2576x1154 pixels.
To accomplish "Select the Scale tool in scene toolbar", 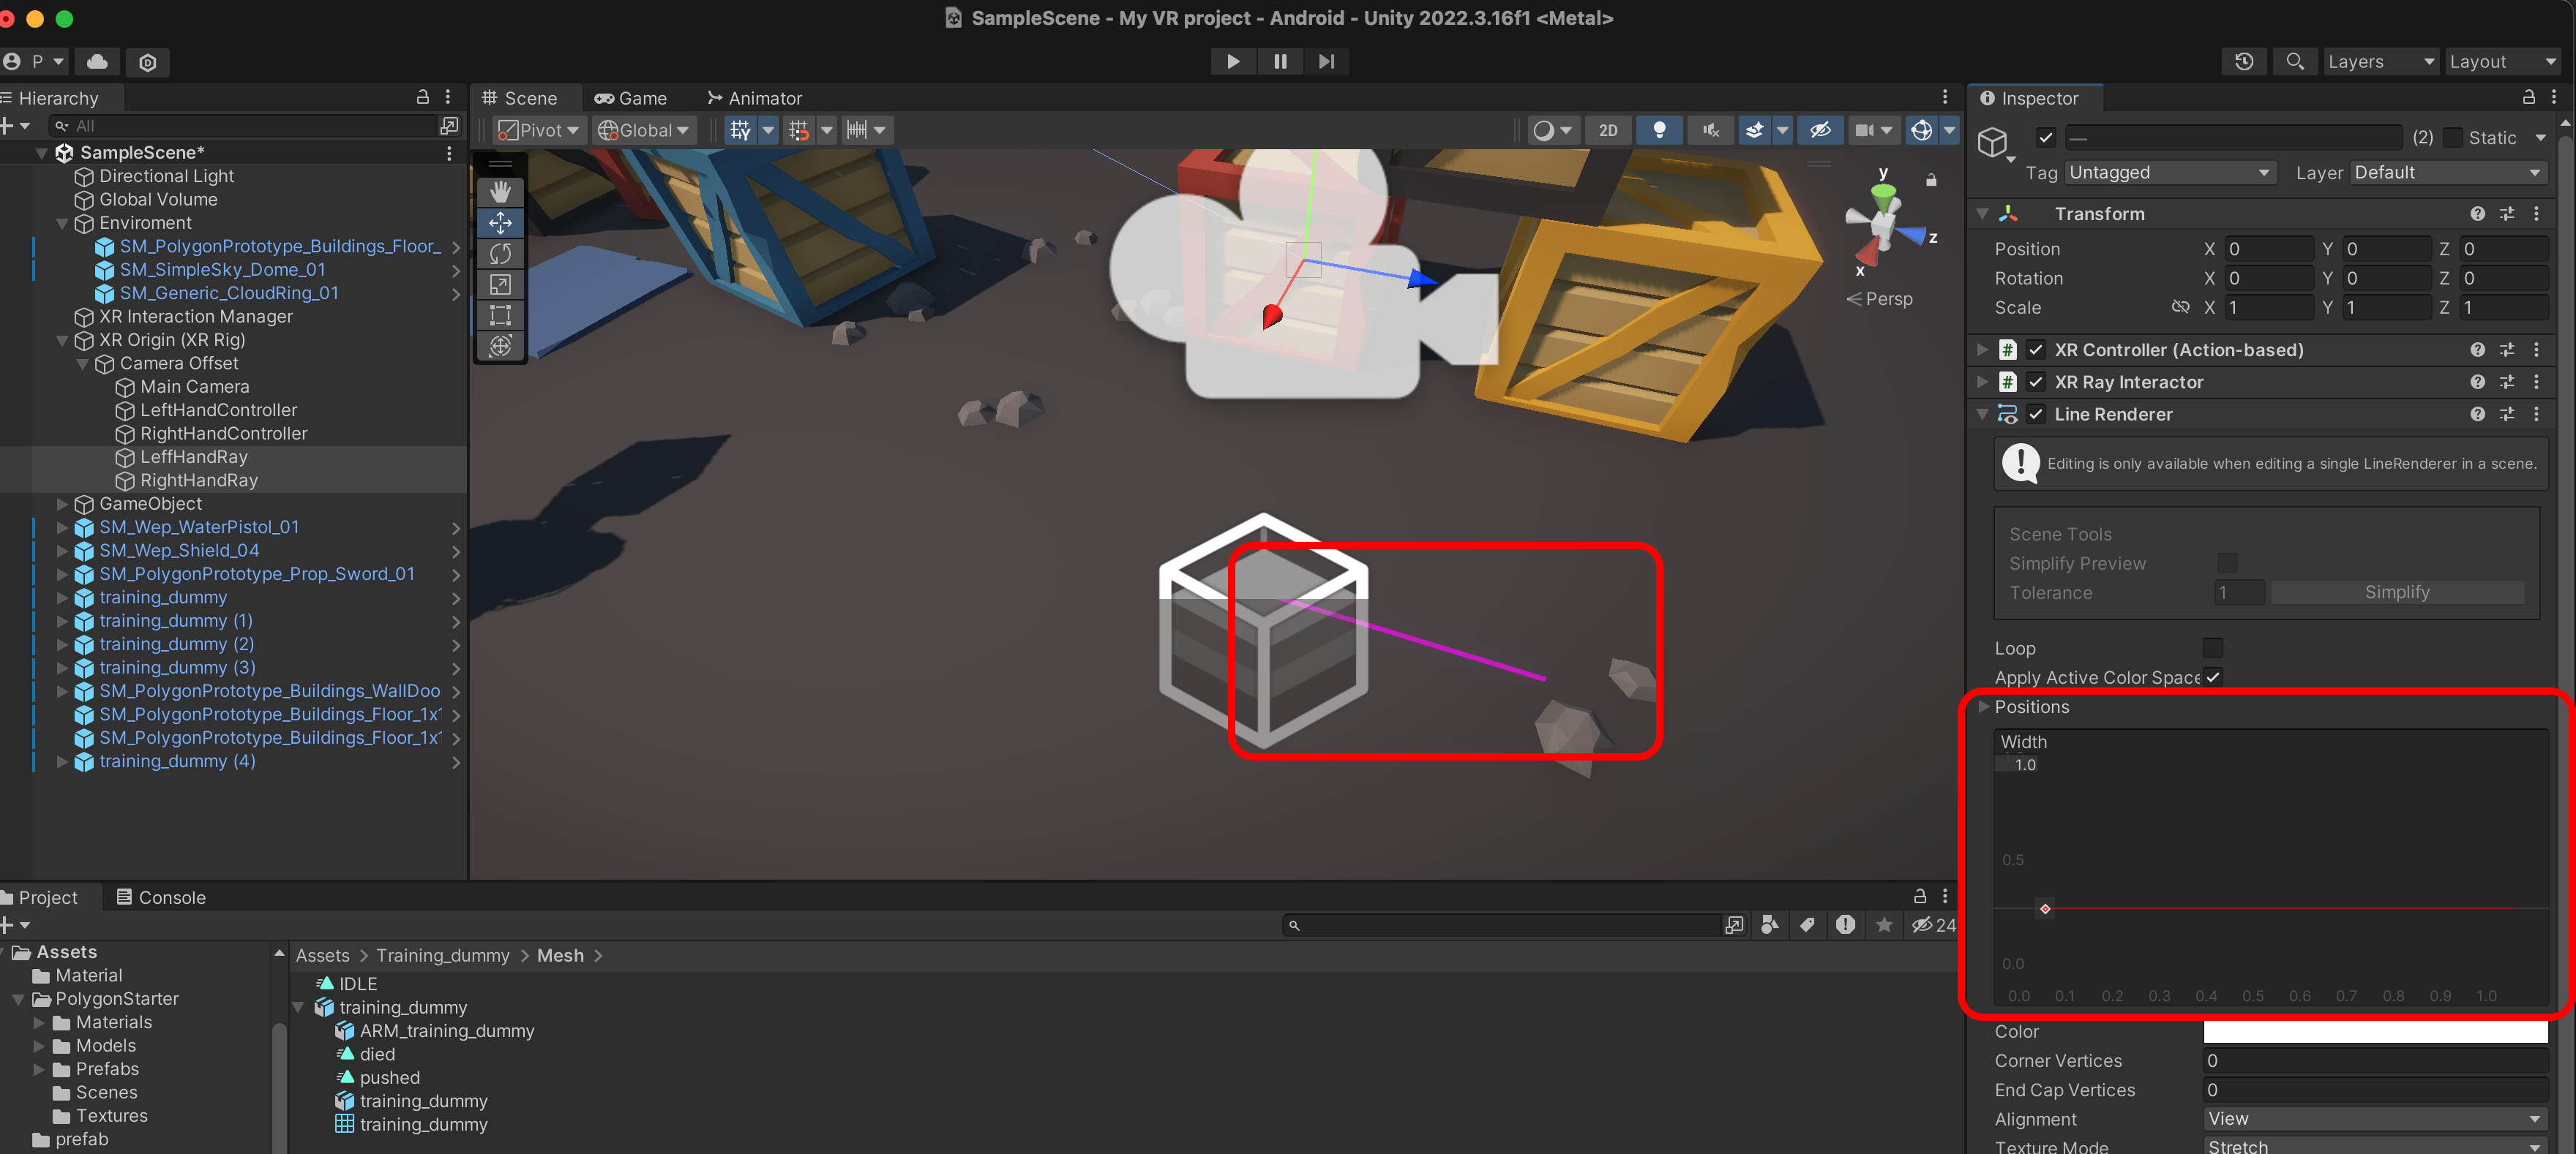I will (x=500, y=284).
